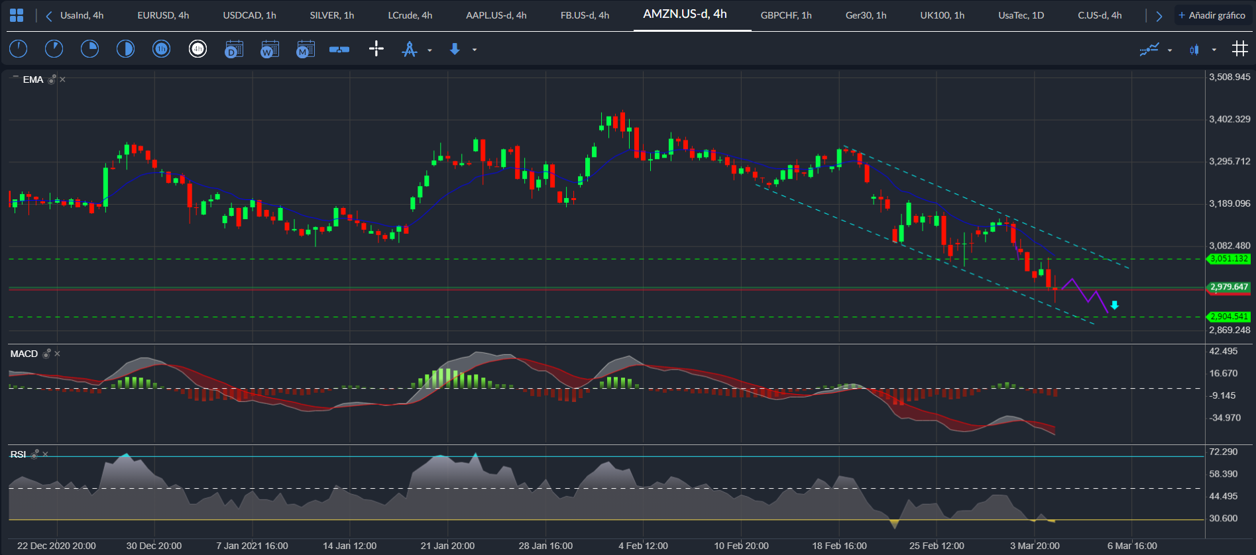Switch to the SILVER, 1h tab
1256x555 pixels.
pos(332,15)
